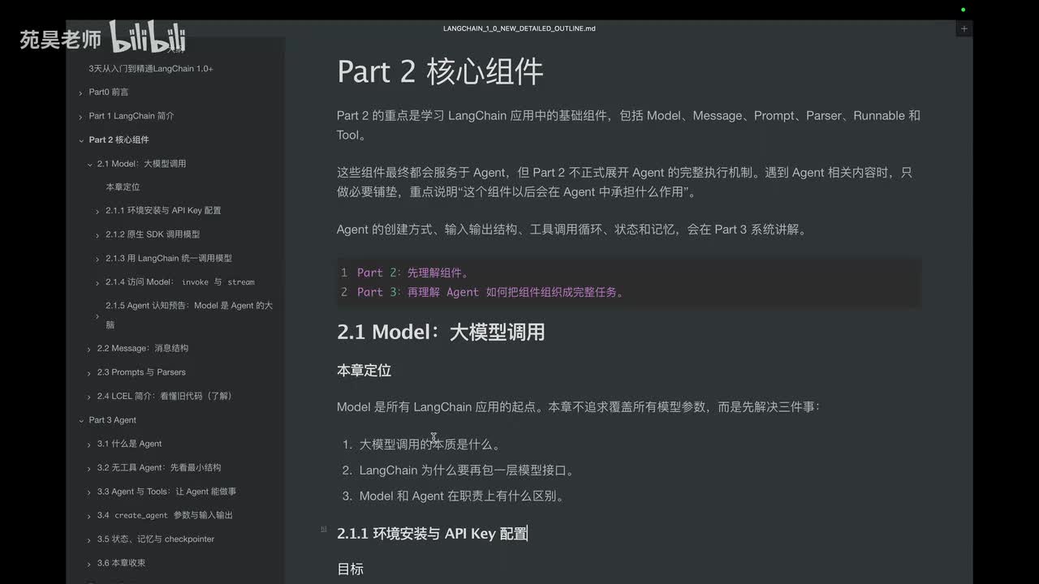Select 2.2 Message：消息结构 outline entry

[142, 349]
